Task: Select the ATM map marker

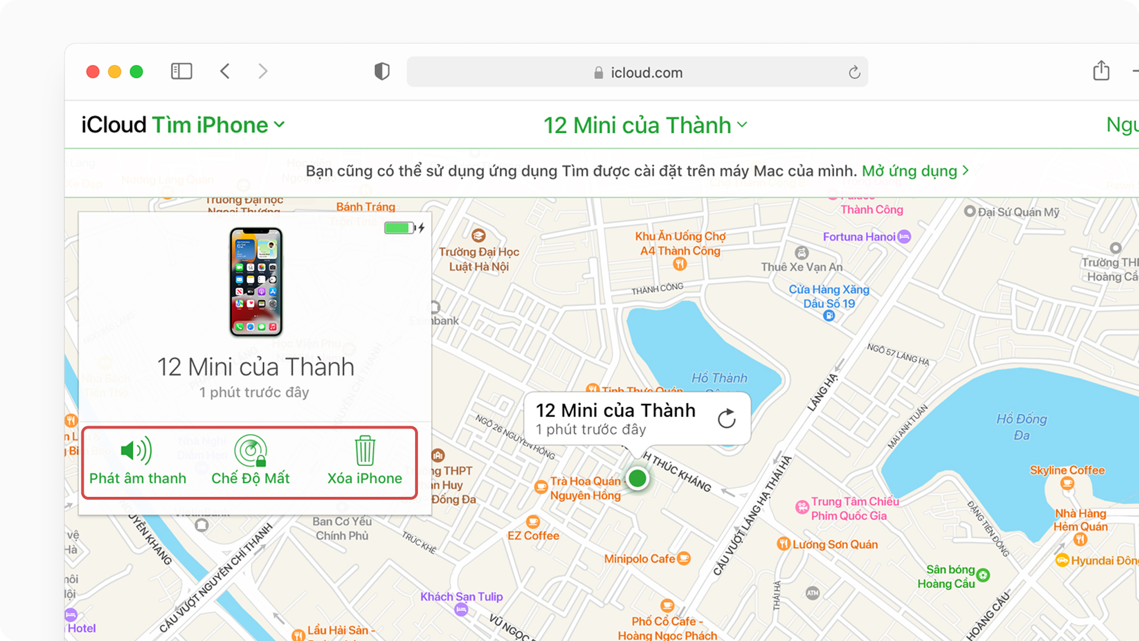Action: point(813,593)
